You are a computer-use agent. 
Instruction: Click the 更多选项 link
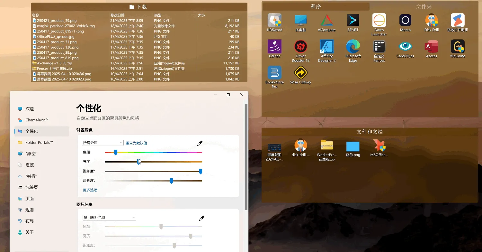coord(90,190)
